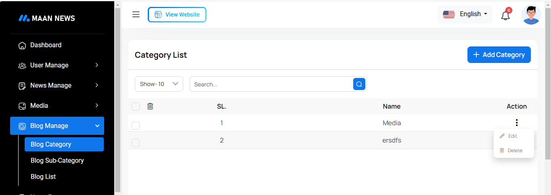The image size is (551, 195).
Task: Open the Show-10 entries dropdown
Action: (x=159, y=84)
